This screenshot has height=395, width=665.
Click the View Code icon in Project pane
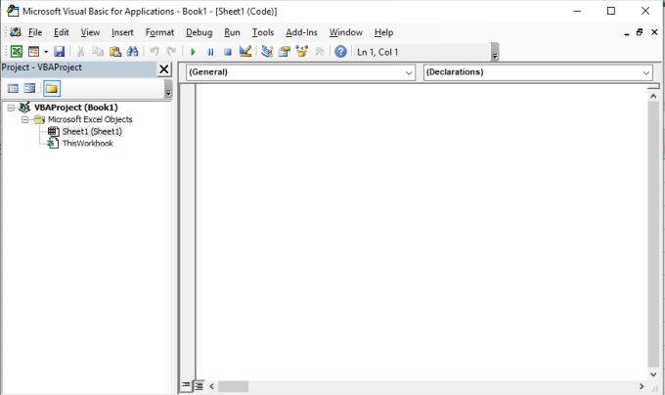coord(13,89)
